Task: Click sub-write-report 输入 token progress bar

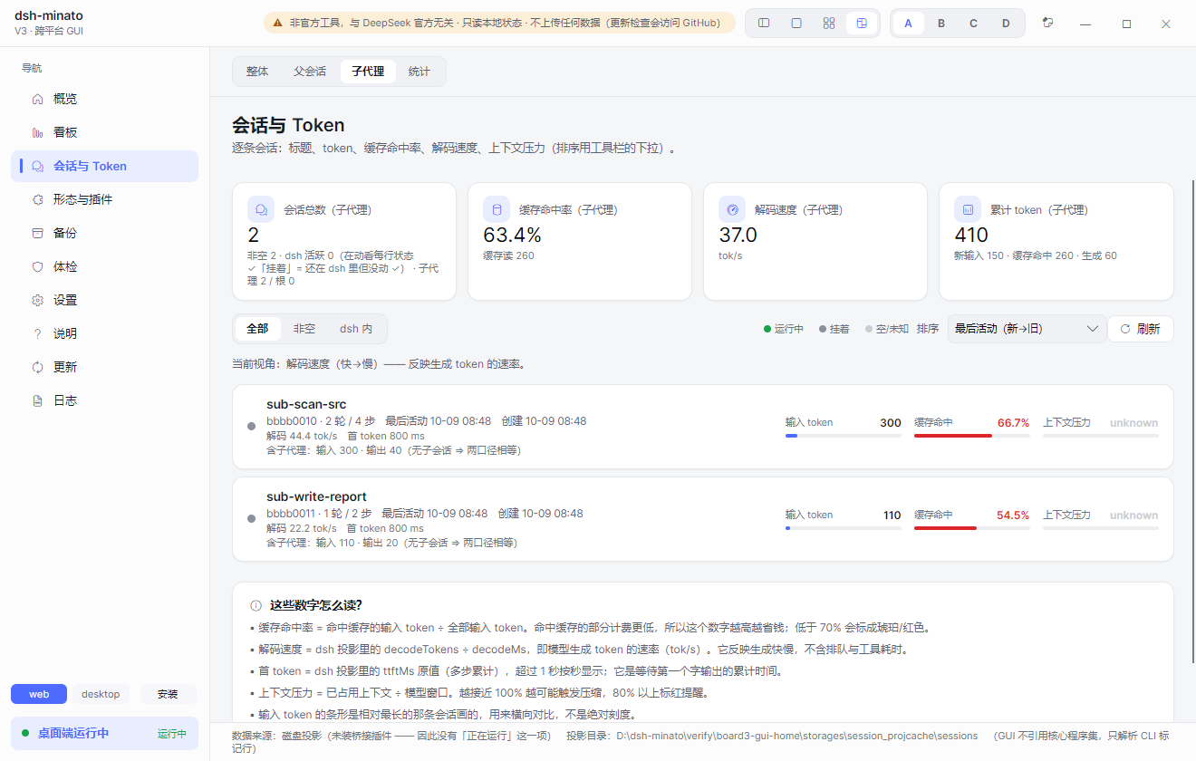Action: point(844,528)
